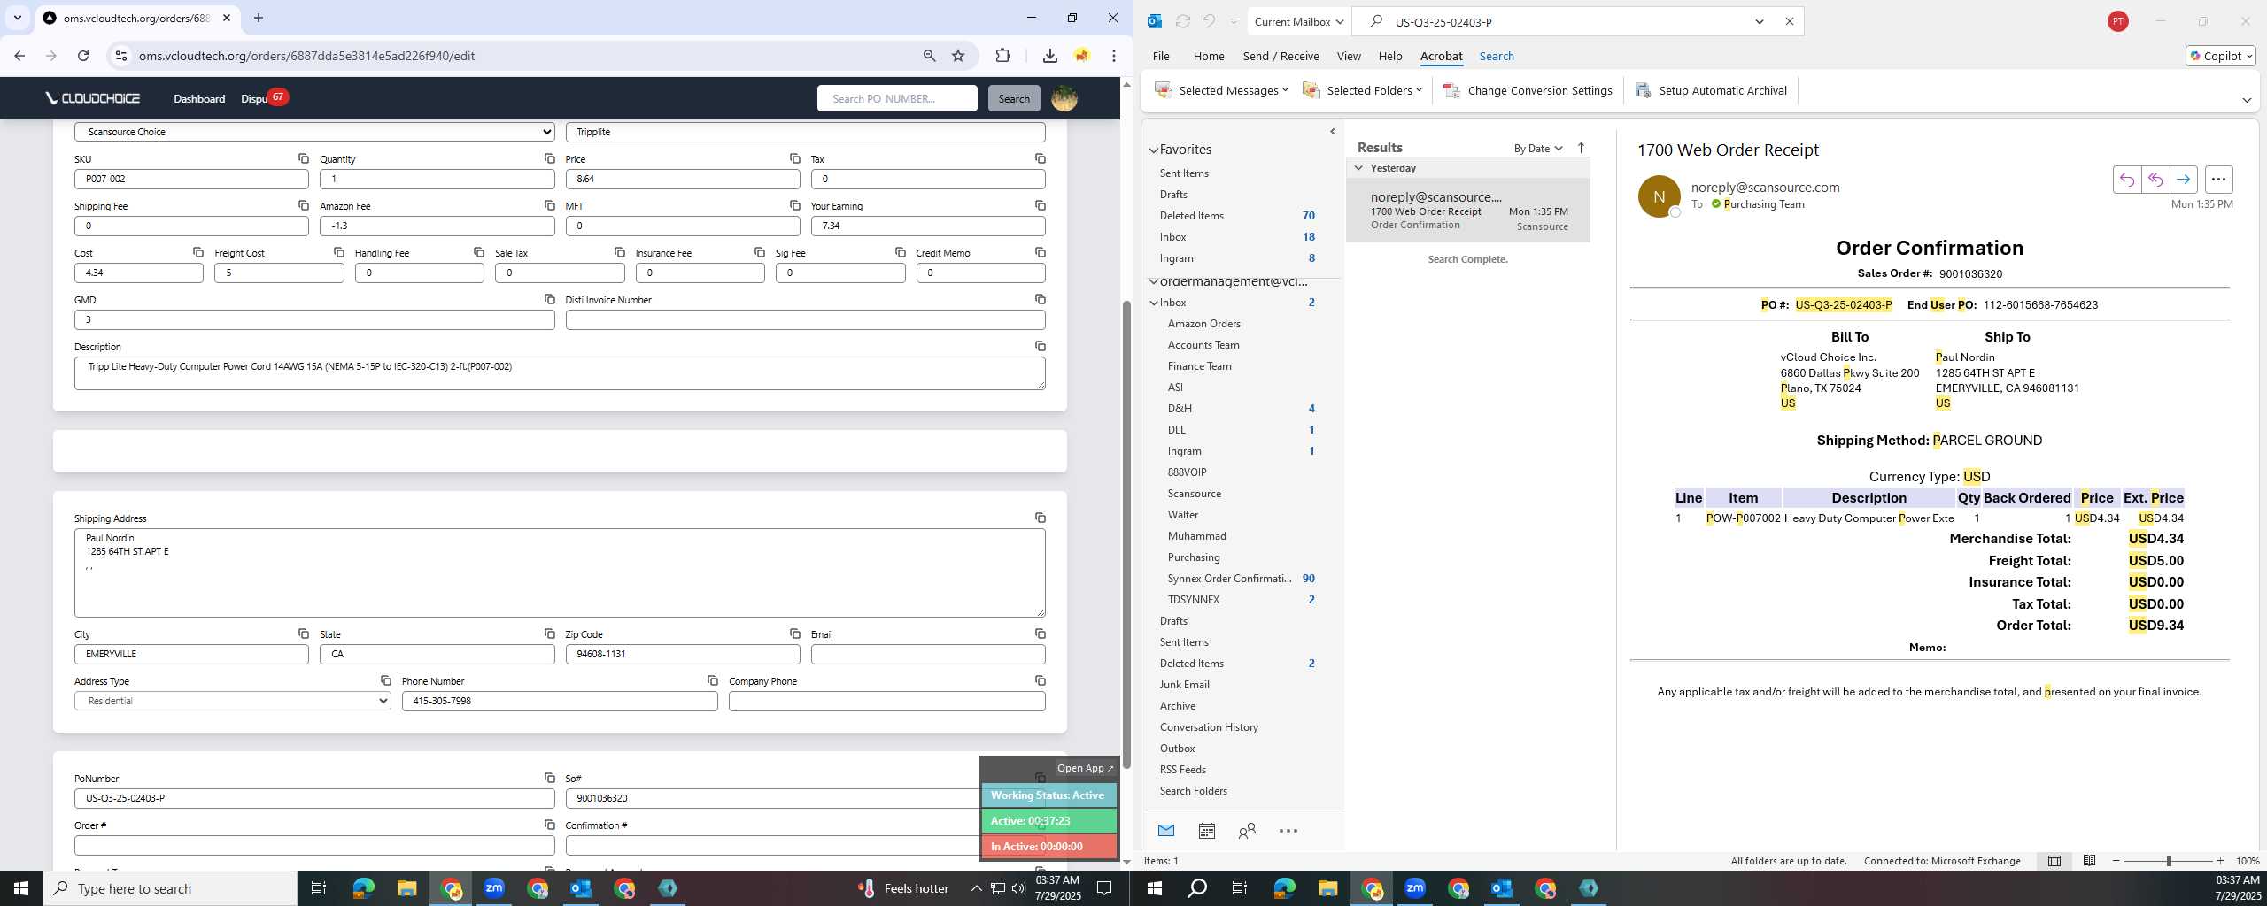The image size is (2267, 906).
Task: Open Deleted Items folder in Favorites
Action: (x=1191, y=216)
